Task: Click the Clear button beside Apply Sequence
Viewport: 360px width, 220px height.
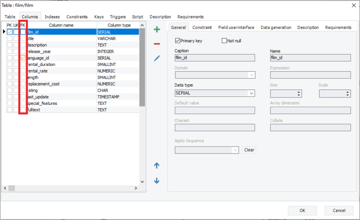Action: point(249,150)
